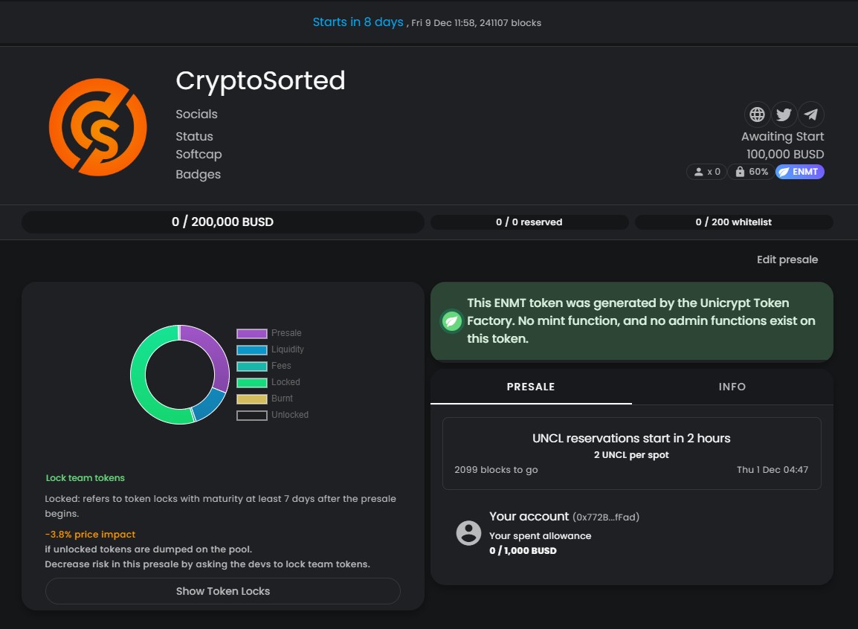
Task: Click the green leaf ENMT icon
Action: point(451,321)
